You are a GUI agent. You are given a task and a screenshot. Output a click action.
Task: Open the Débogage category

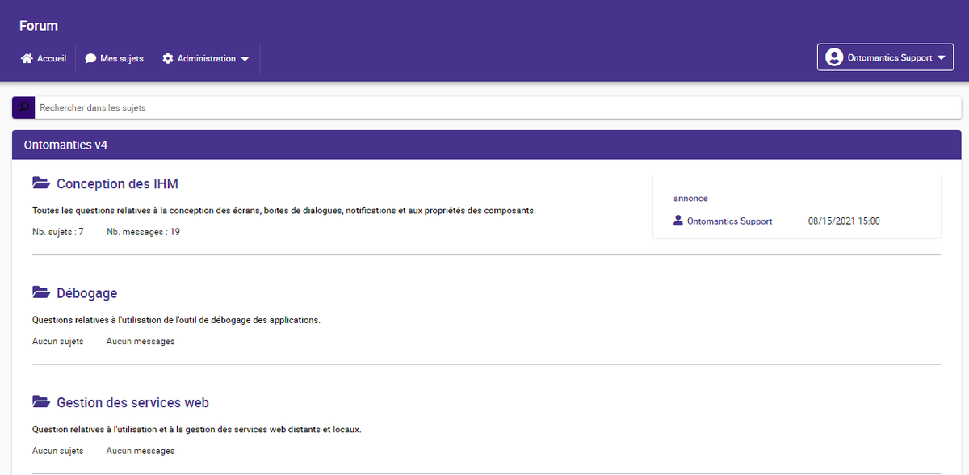87,293
